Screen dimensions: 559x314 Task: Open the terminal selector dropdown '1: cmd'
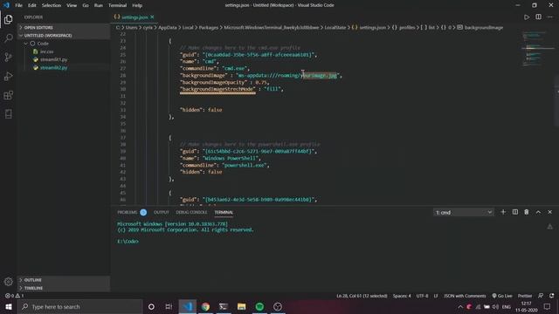pyautogui.click(x=464, y=212)
